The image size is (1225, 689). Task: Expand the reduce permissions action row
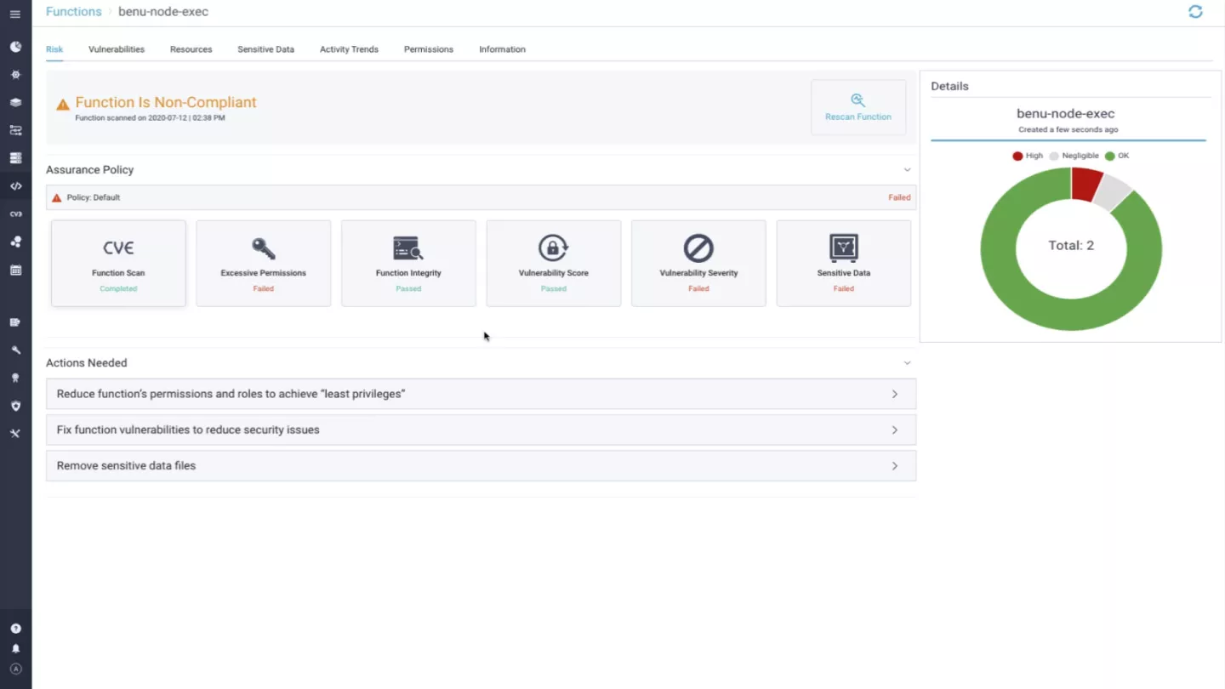tap(481, 394)
